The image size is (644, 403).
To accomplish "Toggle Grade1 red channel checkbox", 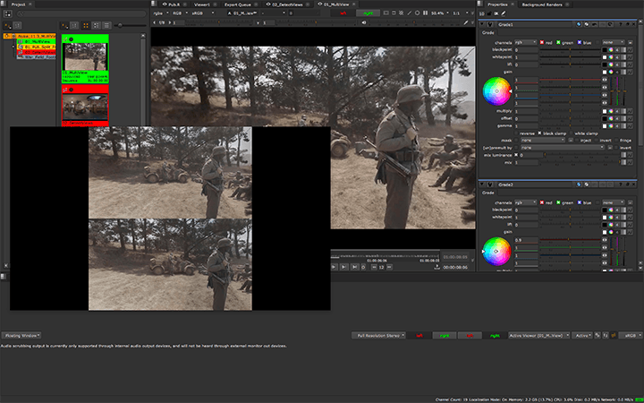I will 542,42.
